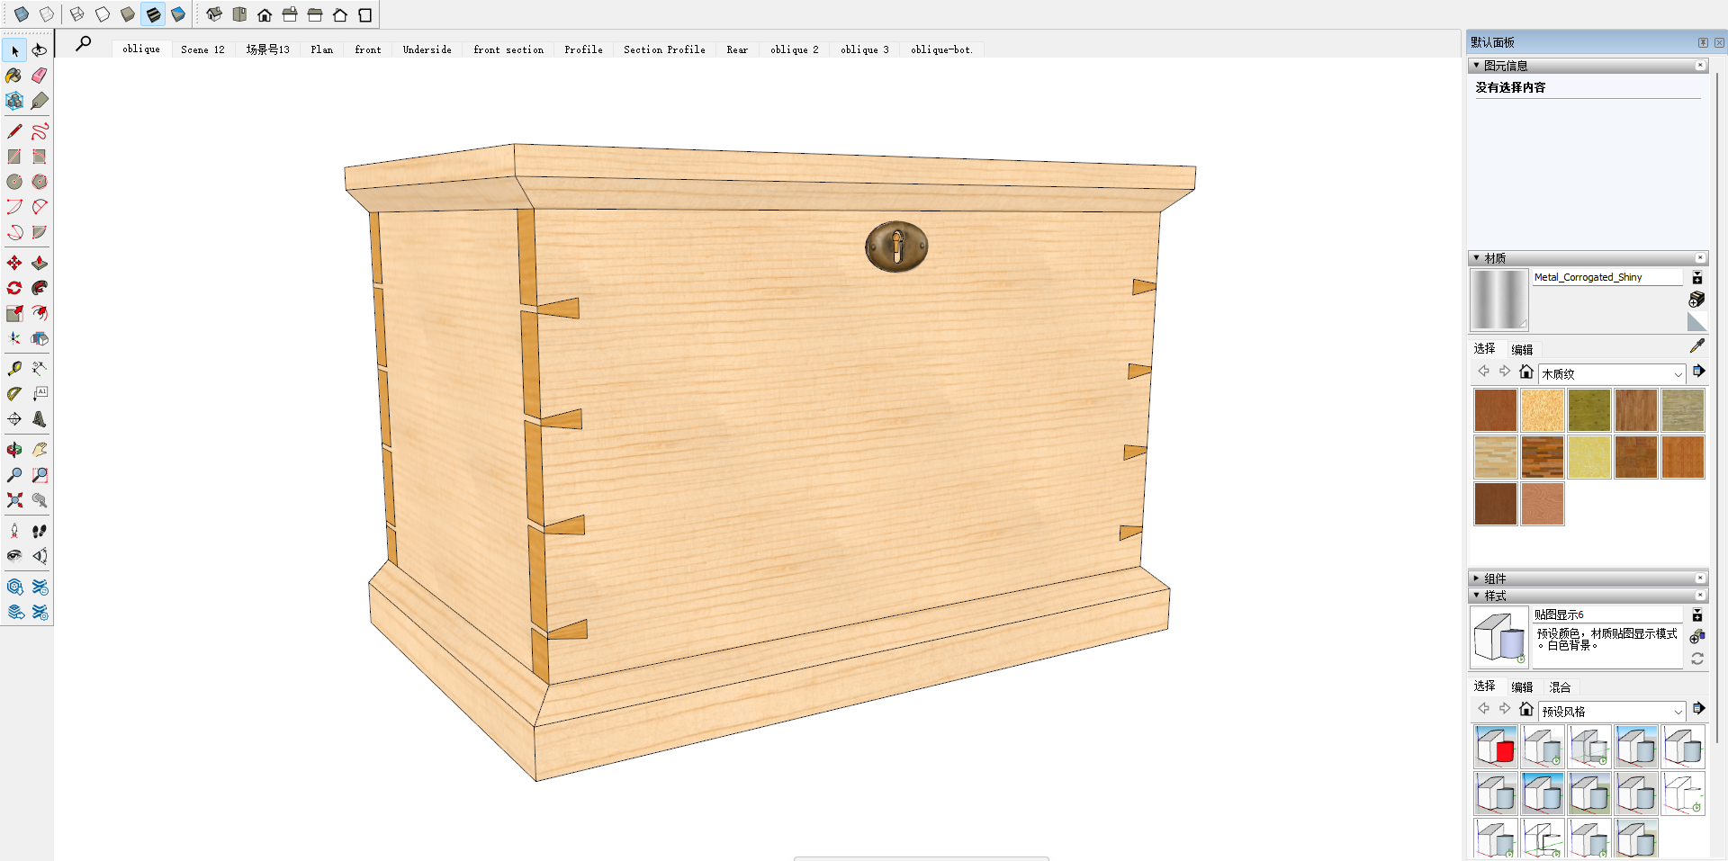Activate the Paint Bucket tool
Image resolution: width=1728 pixels, height=861 pixels.
(14, 76)
